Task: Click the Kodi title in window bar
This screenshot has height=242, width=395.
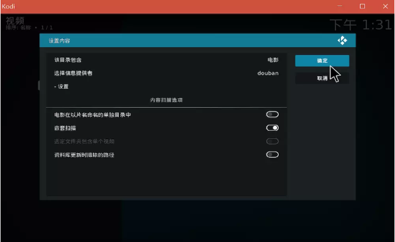Action: click(9, 6)
